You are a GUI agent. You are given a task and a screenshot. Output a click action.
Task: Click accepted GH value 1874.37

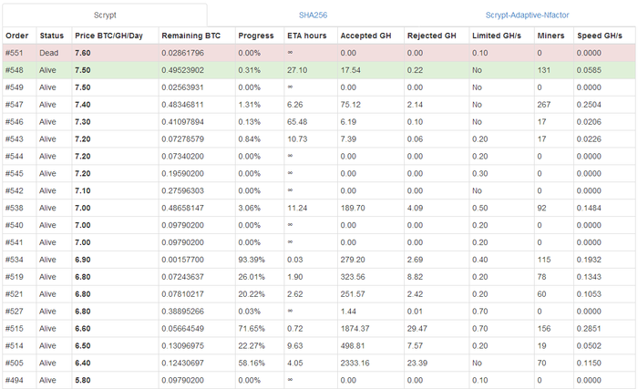pos(355,328)
